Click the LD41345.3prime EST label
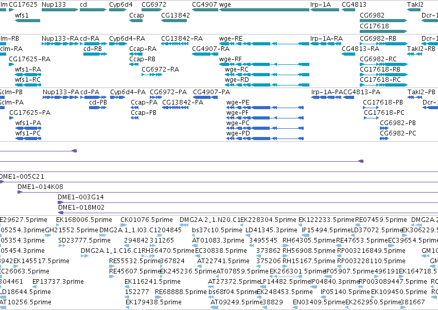This screenshot has width=438, height=310. click(271, 230)
